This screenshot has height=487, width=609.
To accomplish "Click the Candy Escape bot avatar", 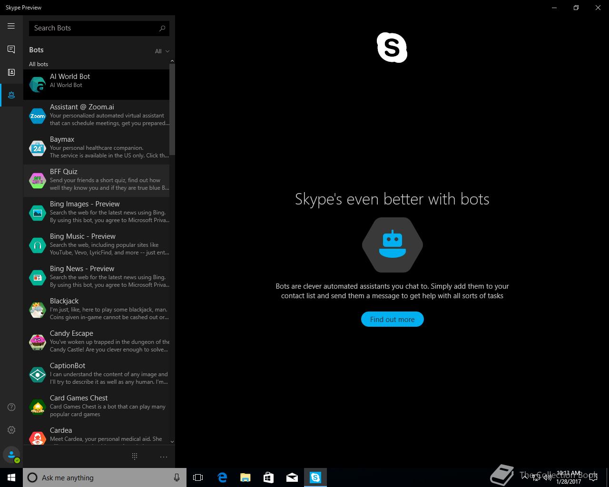I will click(x=37, y=342).
